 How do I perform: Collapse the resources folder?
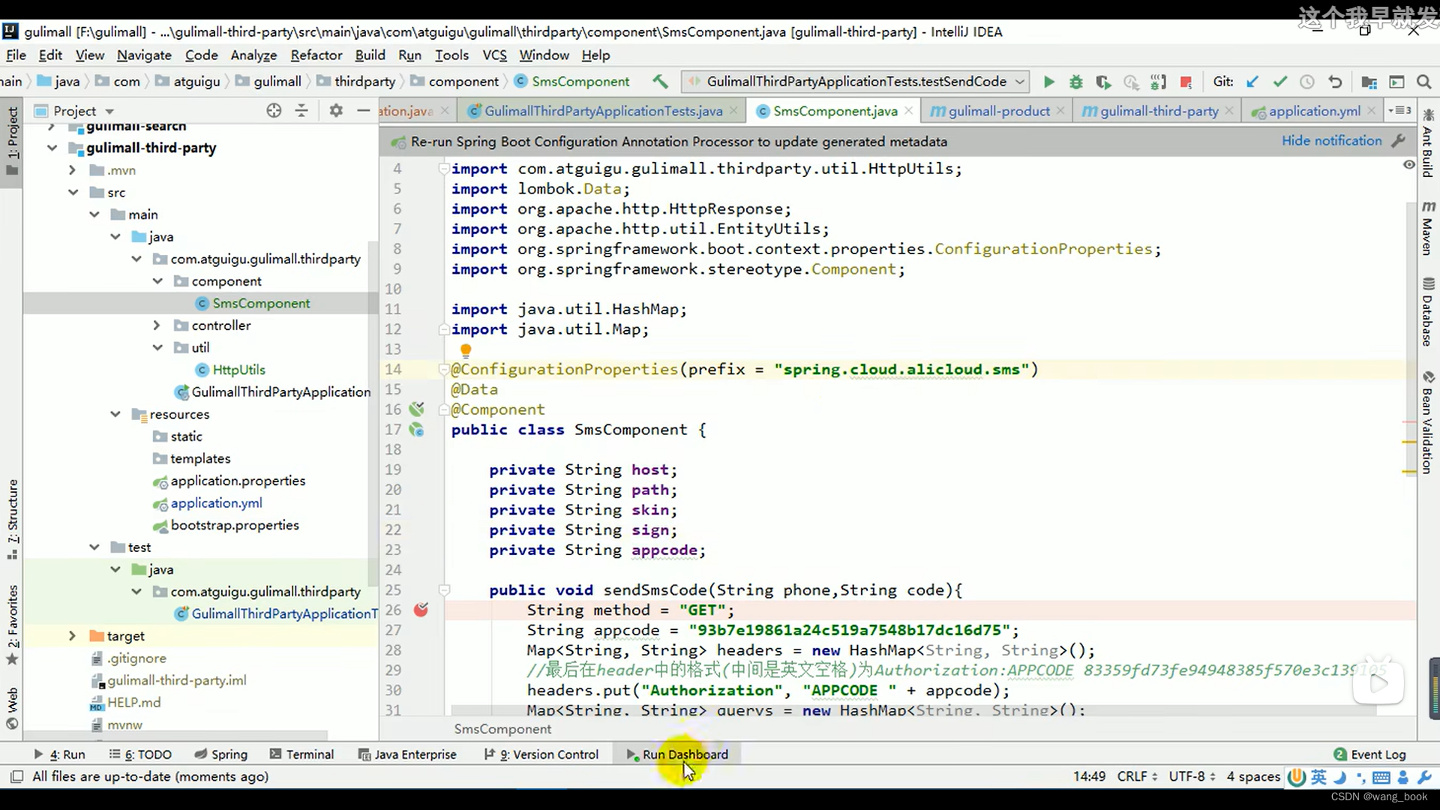115,414
